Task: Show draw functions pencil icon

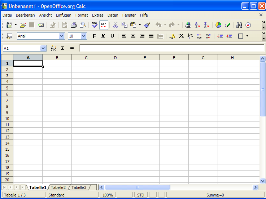Action: click(x=227, y=25)
